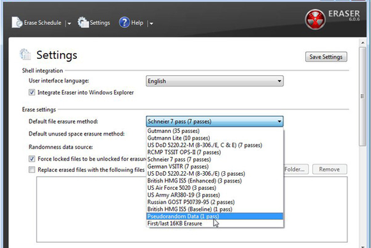Click the Eraser radioactive logo
This screenshot has height=248, width=371.
tap(315, 19)
